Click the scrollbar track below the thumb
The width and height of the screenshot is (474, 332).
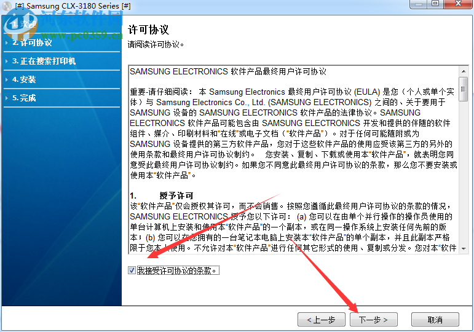coord(464,172)
